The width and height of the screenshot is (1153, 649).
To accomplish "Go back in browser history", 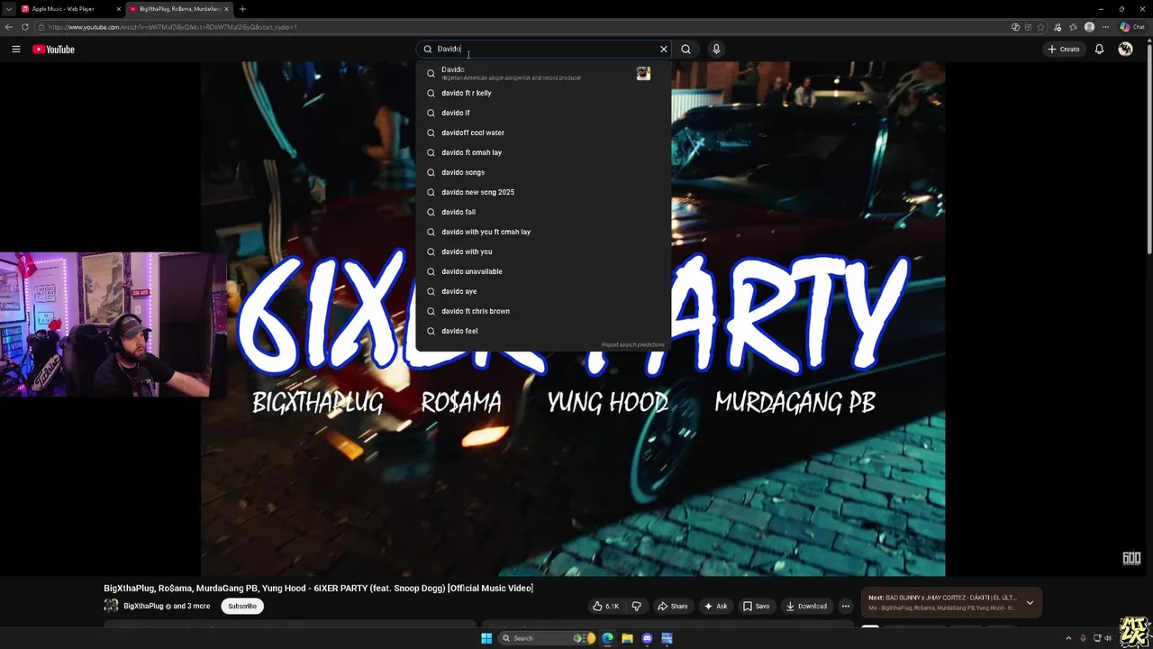I will pos(10,27).
